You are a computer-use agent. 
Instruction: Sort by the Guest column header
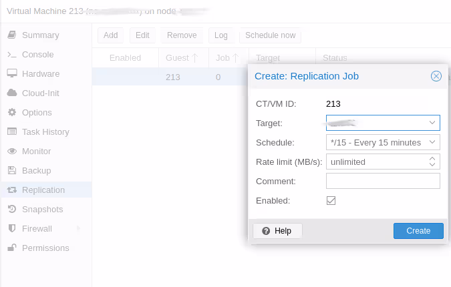tap(182, 58)
